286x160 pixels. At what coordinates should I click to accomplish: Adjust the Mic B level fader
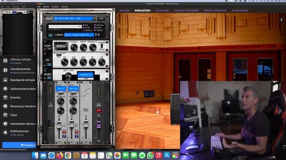pos(71,124)
